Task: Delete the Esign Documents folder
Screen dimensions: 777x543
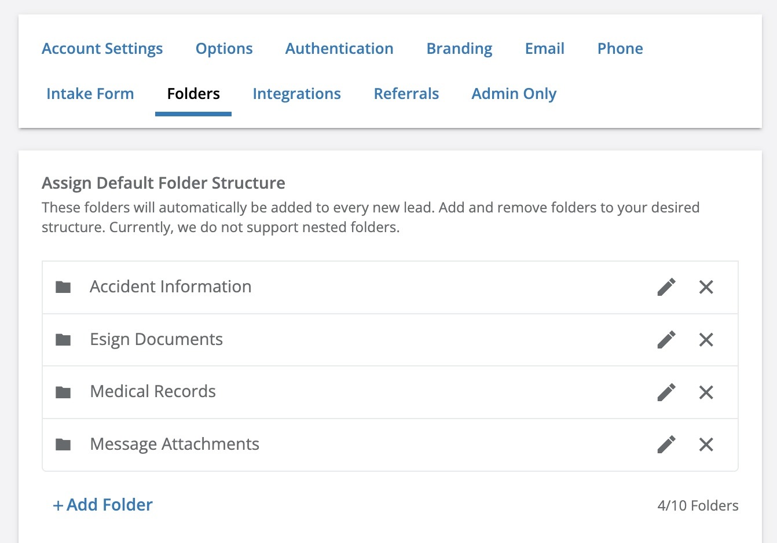Action: click(706, 340)
